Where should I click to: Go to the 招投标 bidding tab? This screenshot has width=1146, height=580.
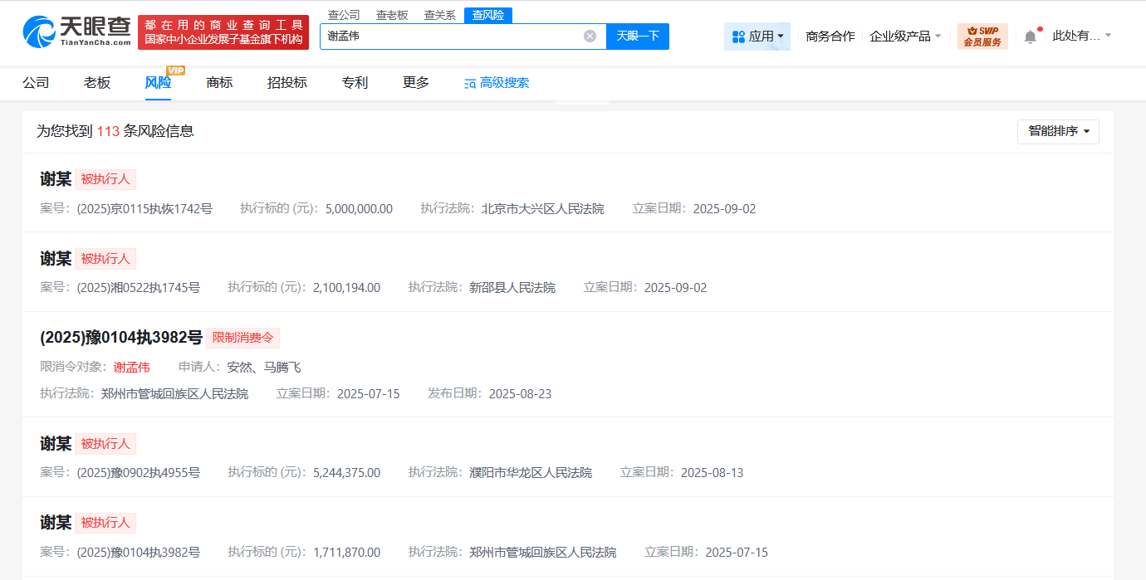click(x=287, y=83)
